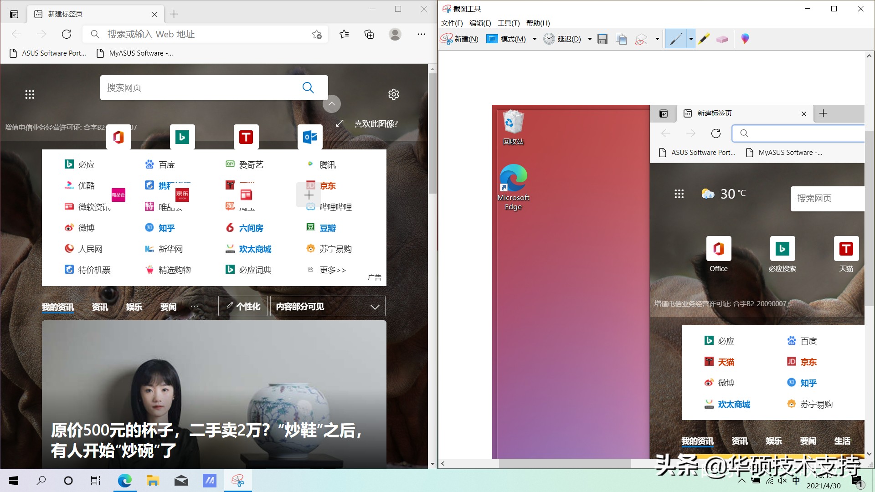This screenshot has height=492, width=875.
Task: Create a new snip with 新建
Action: click(x=460, y=39)
